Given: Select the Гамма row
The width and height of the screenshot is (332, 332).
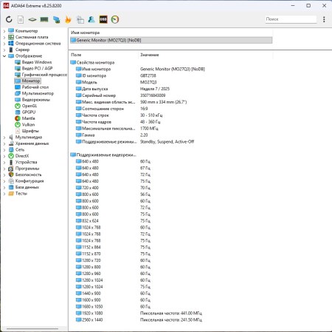Looking at the screenshot, I should (x=170, y=135).
